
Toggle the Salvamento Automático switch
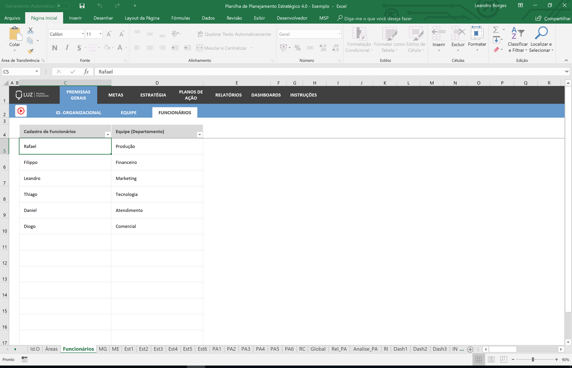(63, 6)
